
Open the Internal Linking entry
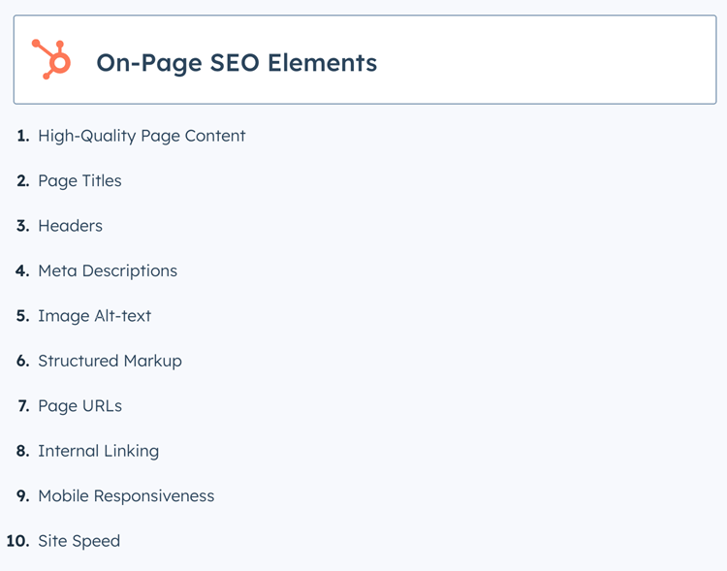(98, 451)
